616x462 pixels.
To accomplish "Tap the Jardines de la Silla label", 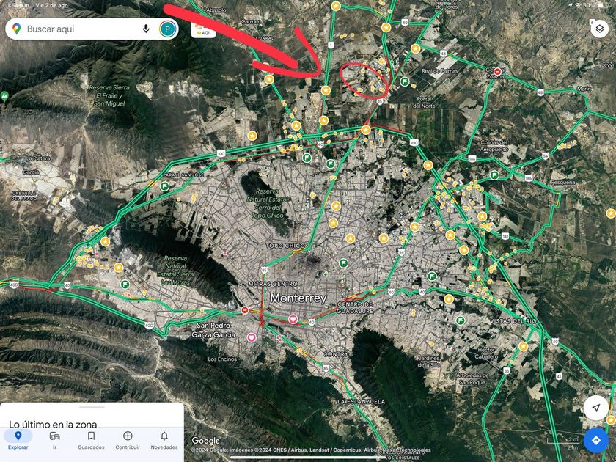I will pos(429,362).
